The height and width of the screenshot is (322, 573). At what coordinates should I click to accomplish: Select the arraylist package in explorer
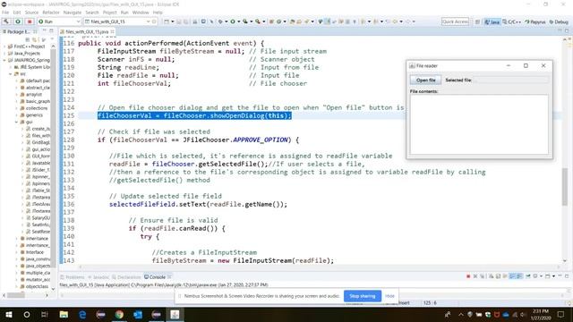click(34, 94)
